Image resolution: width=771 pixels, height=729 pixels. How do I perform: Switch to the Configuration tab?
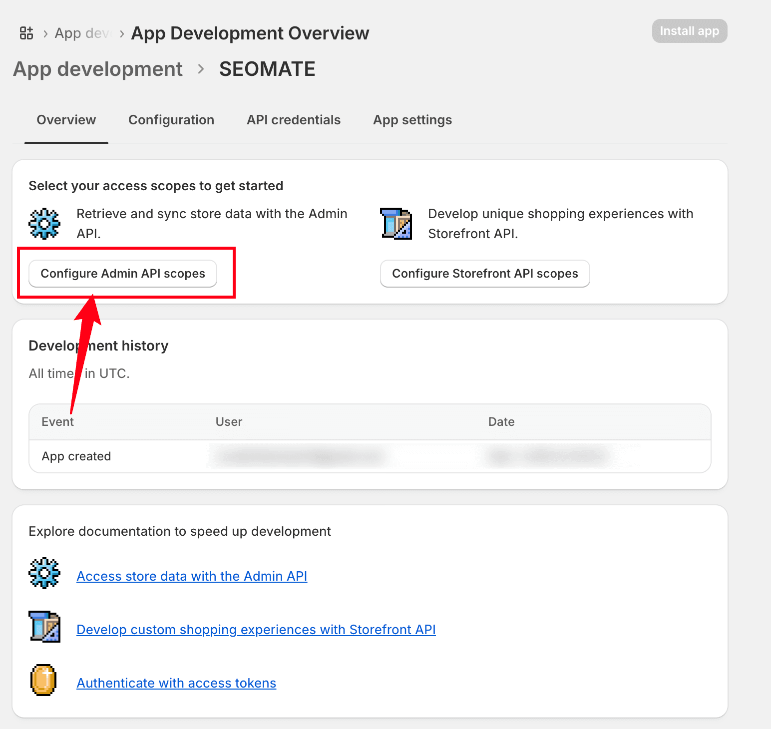coord(171,120)
